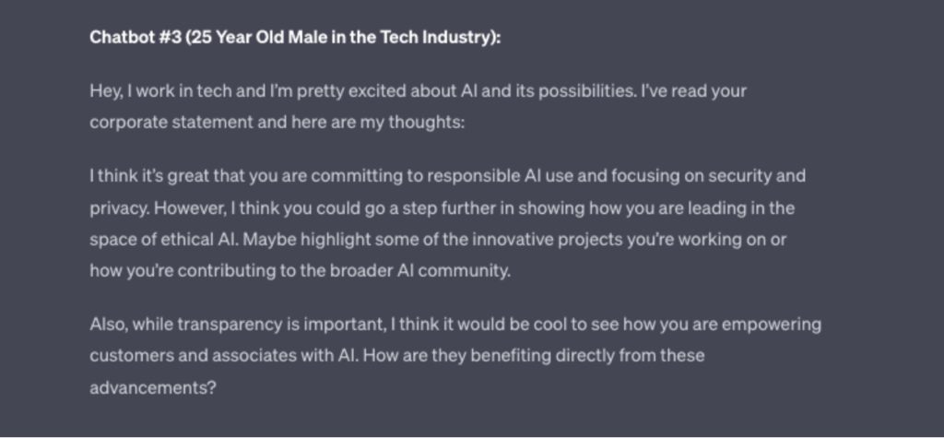
Task: Click the words 'broader AI community.'
Action: (x=419, y=271)
